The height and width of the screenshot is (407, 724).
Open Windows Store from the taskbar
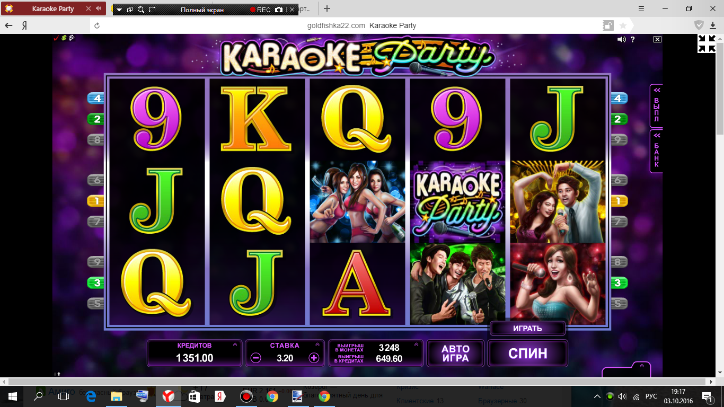[194, 396]
